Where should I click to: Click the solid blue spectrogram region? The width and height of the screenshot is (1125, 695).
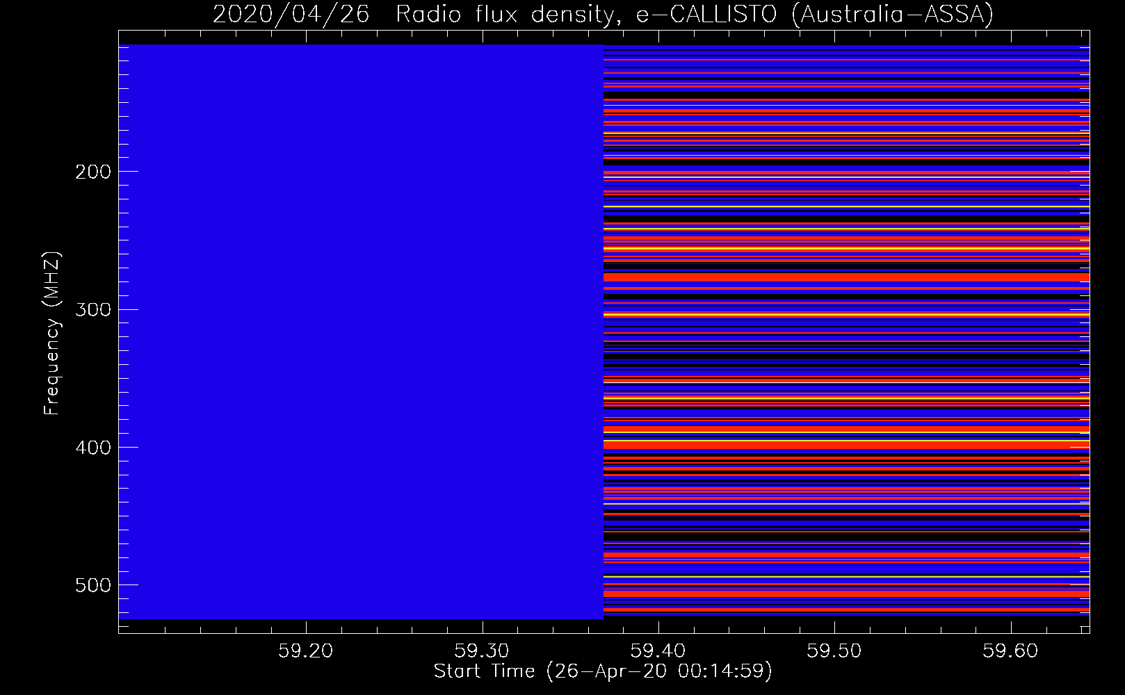click(x=361, y=332)
